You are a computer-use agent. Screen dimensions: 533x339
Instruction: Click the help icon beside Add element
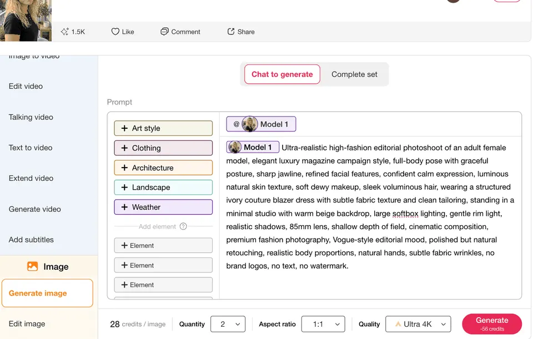pos(183,226)
